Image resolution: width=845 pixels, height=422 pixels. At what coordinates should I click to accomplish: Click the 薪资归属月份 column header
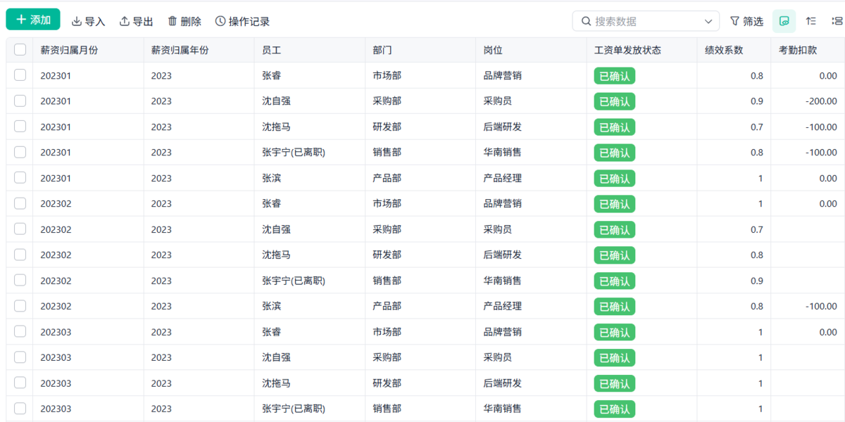[69, 50]
